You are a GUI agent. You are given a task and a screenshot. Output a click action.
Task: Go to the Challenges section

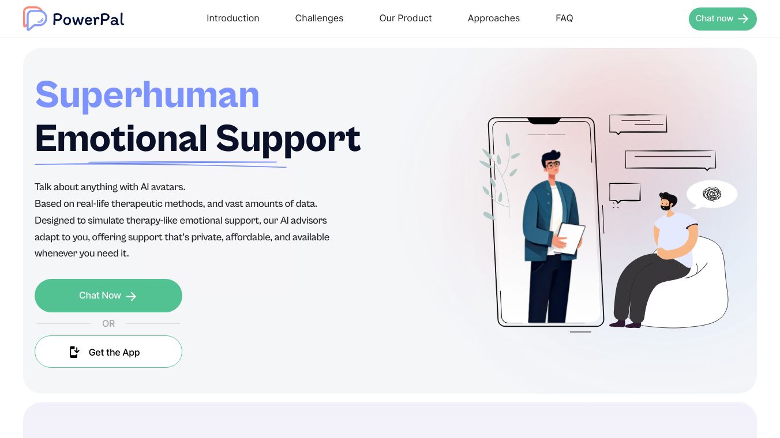tap(319, 18)
